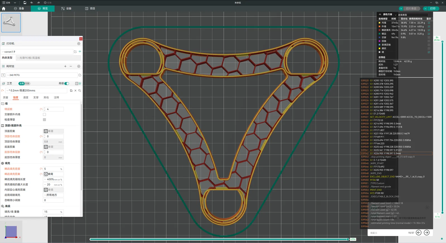Expand the 走线类型 color scheme dropdown
The width and height of the screenshot is (446, 243).
(411, 15)
